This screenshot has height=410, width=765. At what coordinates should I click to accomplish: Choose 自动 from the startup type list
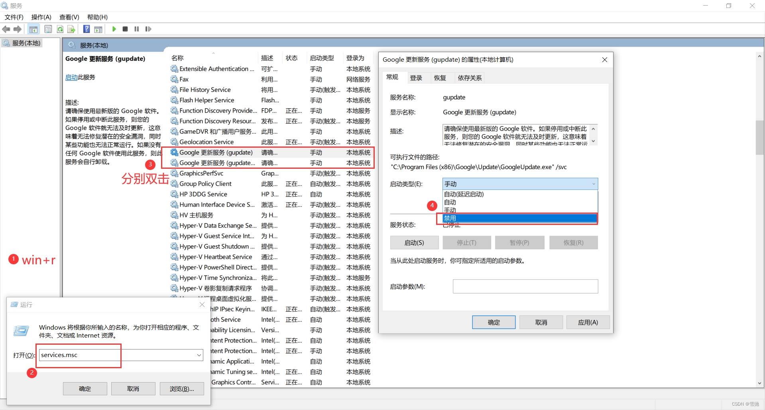click(520, 202)
